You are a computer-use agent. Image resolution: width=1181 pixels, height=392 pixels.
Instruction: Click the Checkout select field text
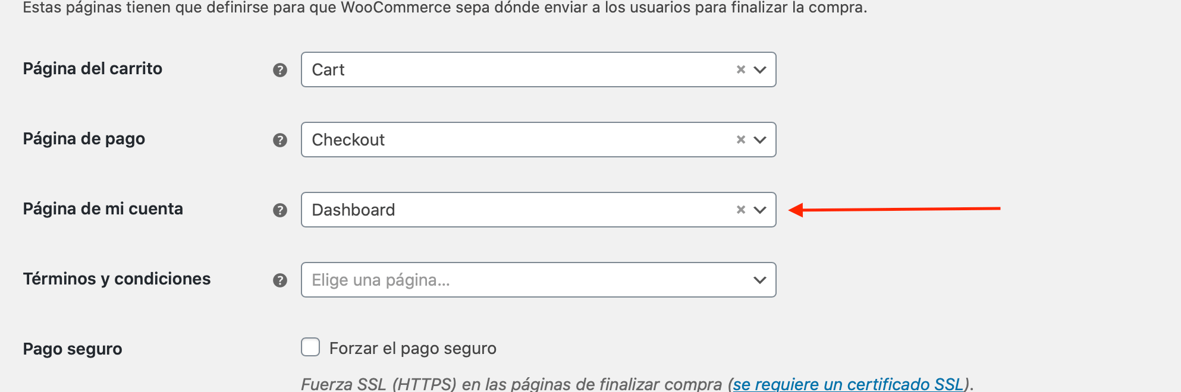[348, 140]
